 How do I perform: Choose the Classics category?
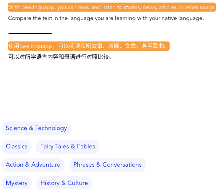pyautogui.click(x=17, y=146)
